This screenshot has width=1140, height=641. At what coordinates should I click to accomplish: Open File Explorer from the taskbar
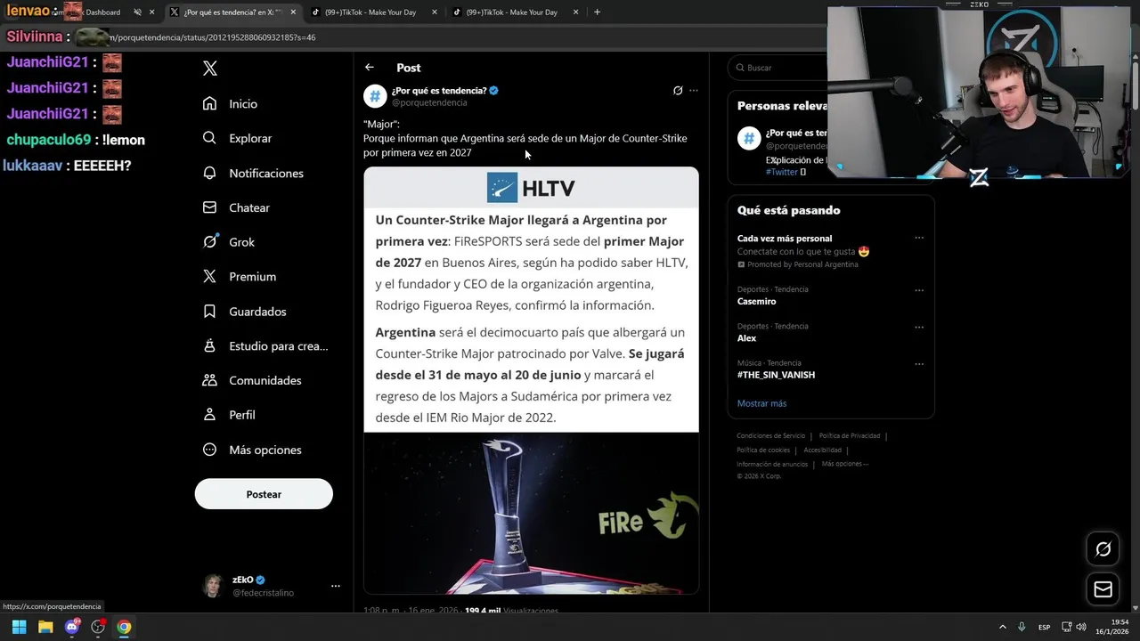(45, 627)
